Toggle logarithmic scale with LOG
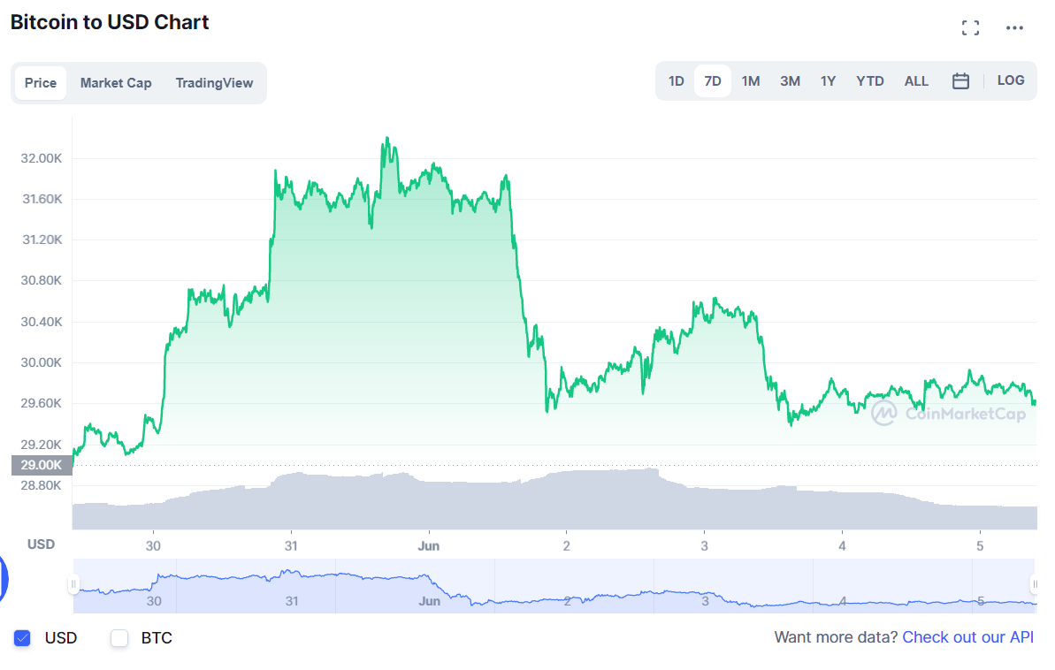Image resolution: width=1055 pixels, height=670 pixels. click(x=1011, y=80)
